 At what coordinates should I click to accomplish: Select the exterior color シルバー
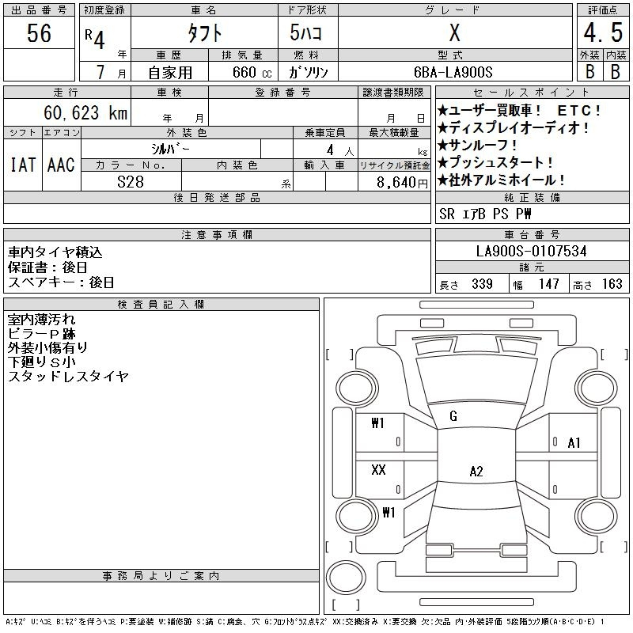point(170,149)
